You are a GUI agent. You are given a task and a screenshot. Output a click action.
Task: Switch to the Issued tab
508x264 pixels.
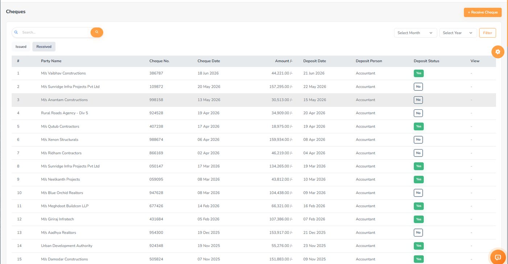click(x=21, y=47)
